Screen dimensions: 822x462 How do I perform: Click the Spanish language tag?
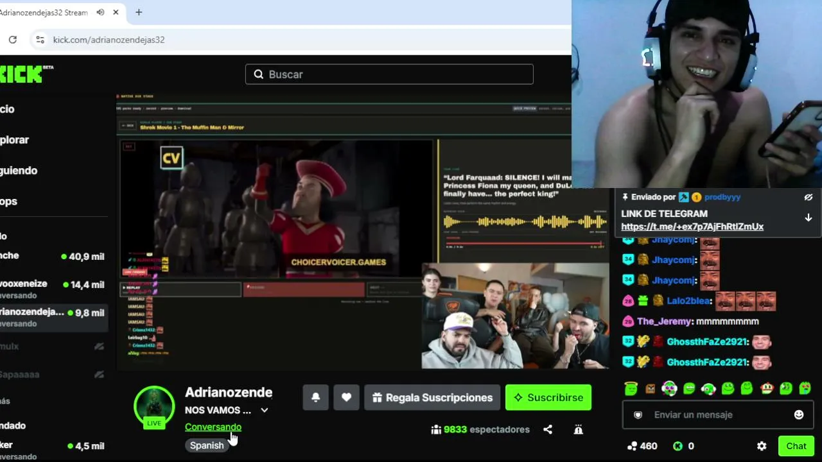[207, 445]
